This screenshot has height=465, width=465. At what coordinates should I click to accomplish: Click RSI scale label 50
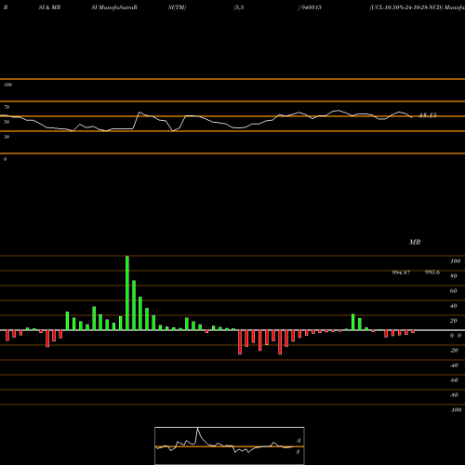[7, 122]
